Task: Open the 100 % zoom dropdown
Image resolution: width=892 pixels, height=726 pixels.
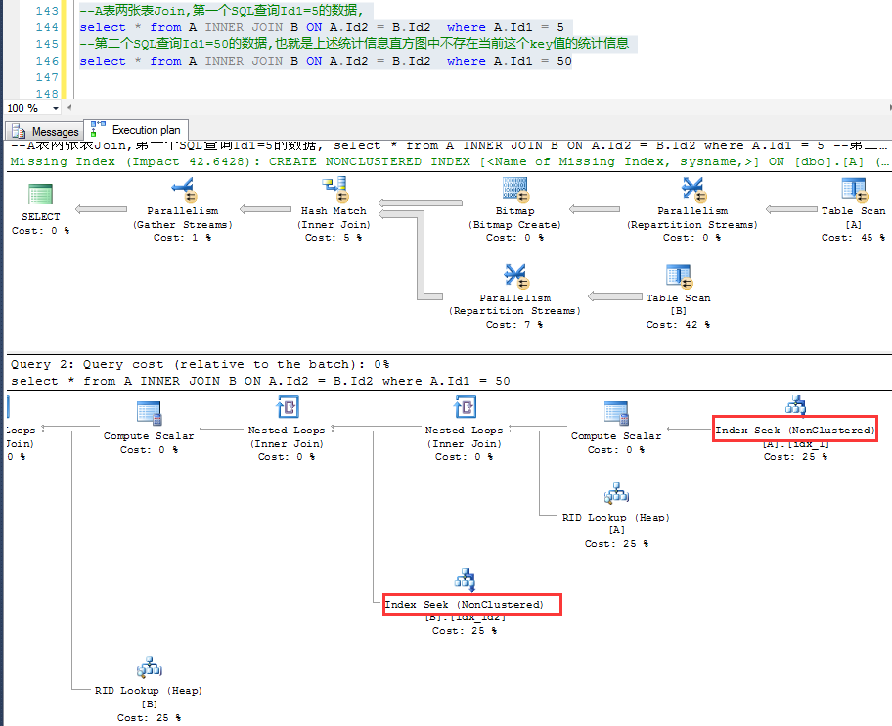Action: point(55,108)
